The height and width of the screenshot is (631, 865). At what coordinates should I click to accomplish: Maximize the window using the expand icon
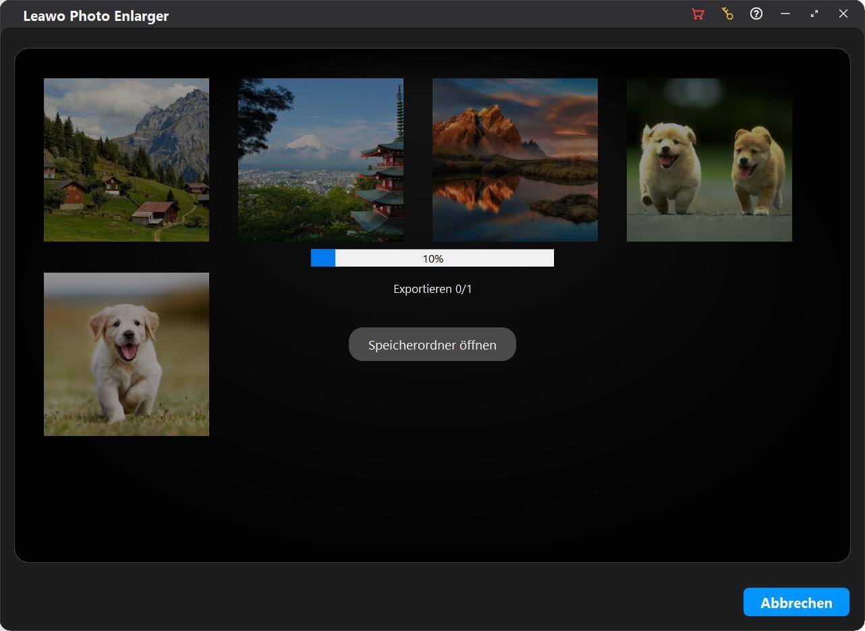(x=814, y=14)
